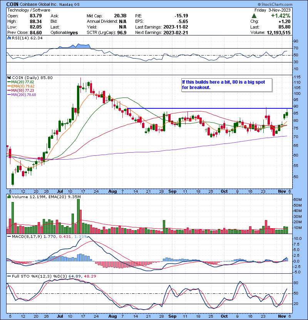This screenshot has height=320, width=308.
Task: Click the 115 price level on the right axis
Action: (x=297, y=77)
